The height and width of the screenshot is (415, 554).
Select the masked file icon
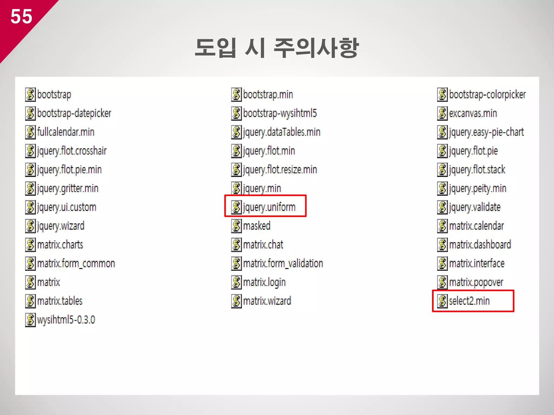click(236, 226)
